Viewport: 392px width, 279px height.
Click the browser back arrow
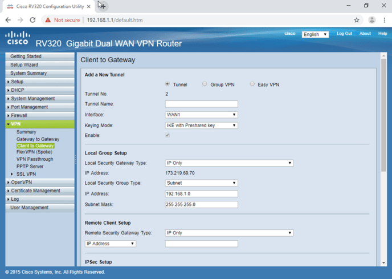8,20
